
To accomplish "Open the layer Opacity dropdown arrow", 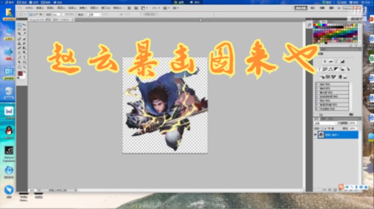I will coord(358,123).
